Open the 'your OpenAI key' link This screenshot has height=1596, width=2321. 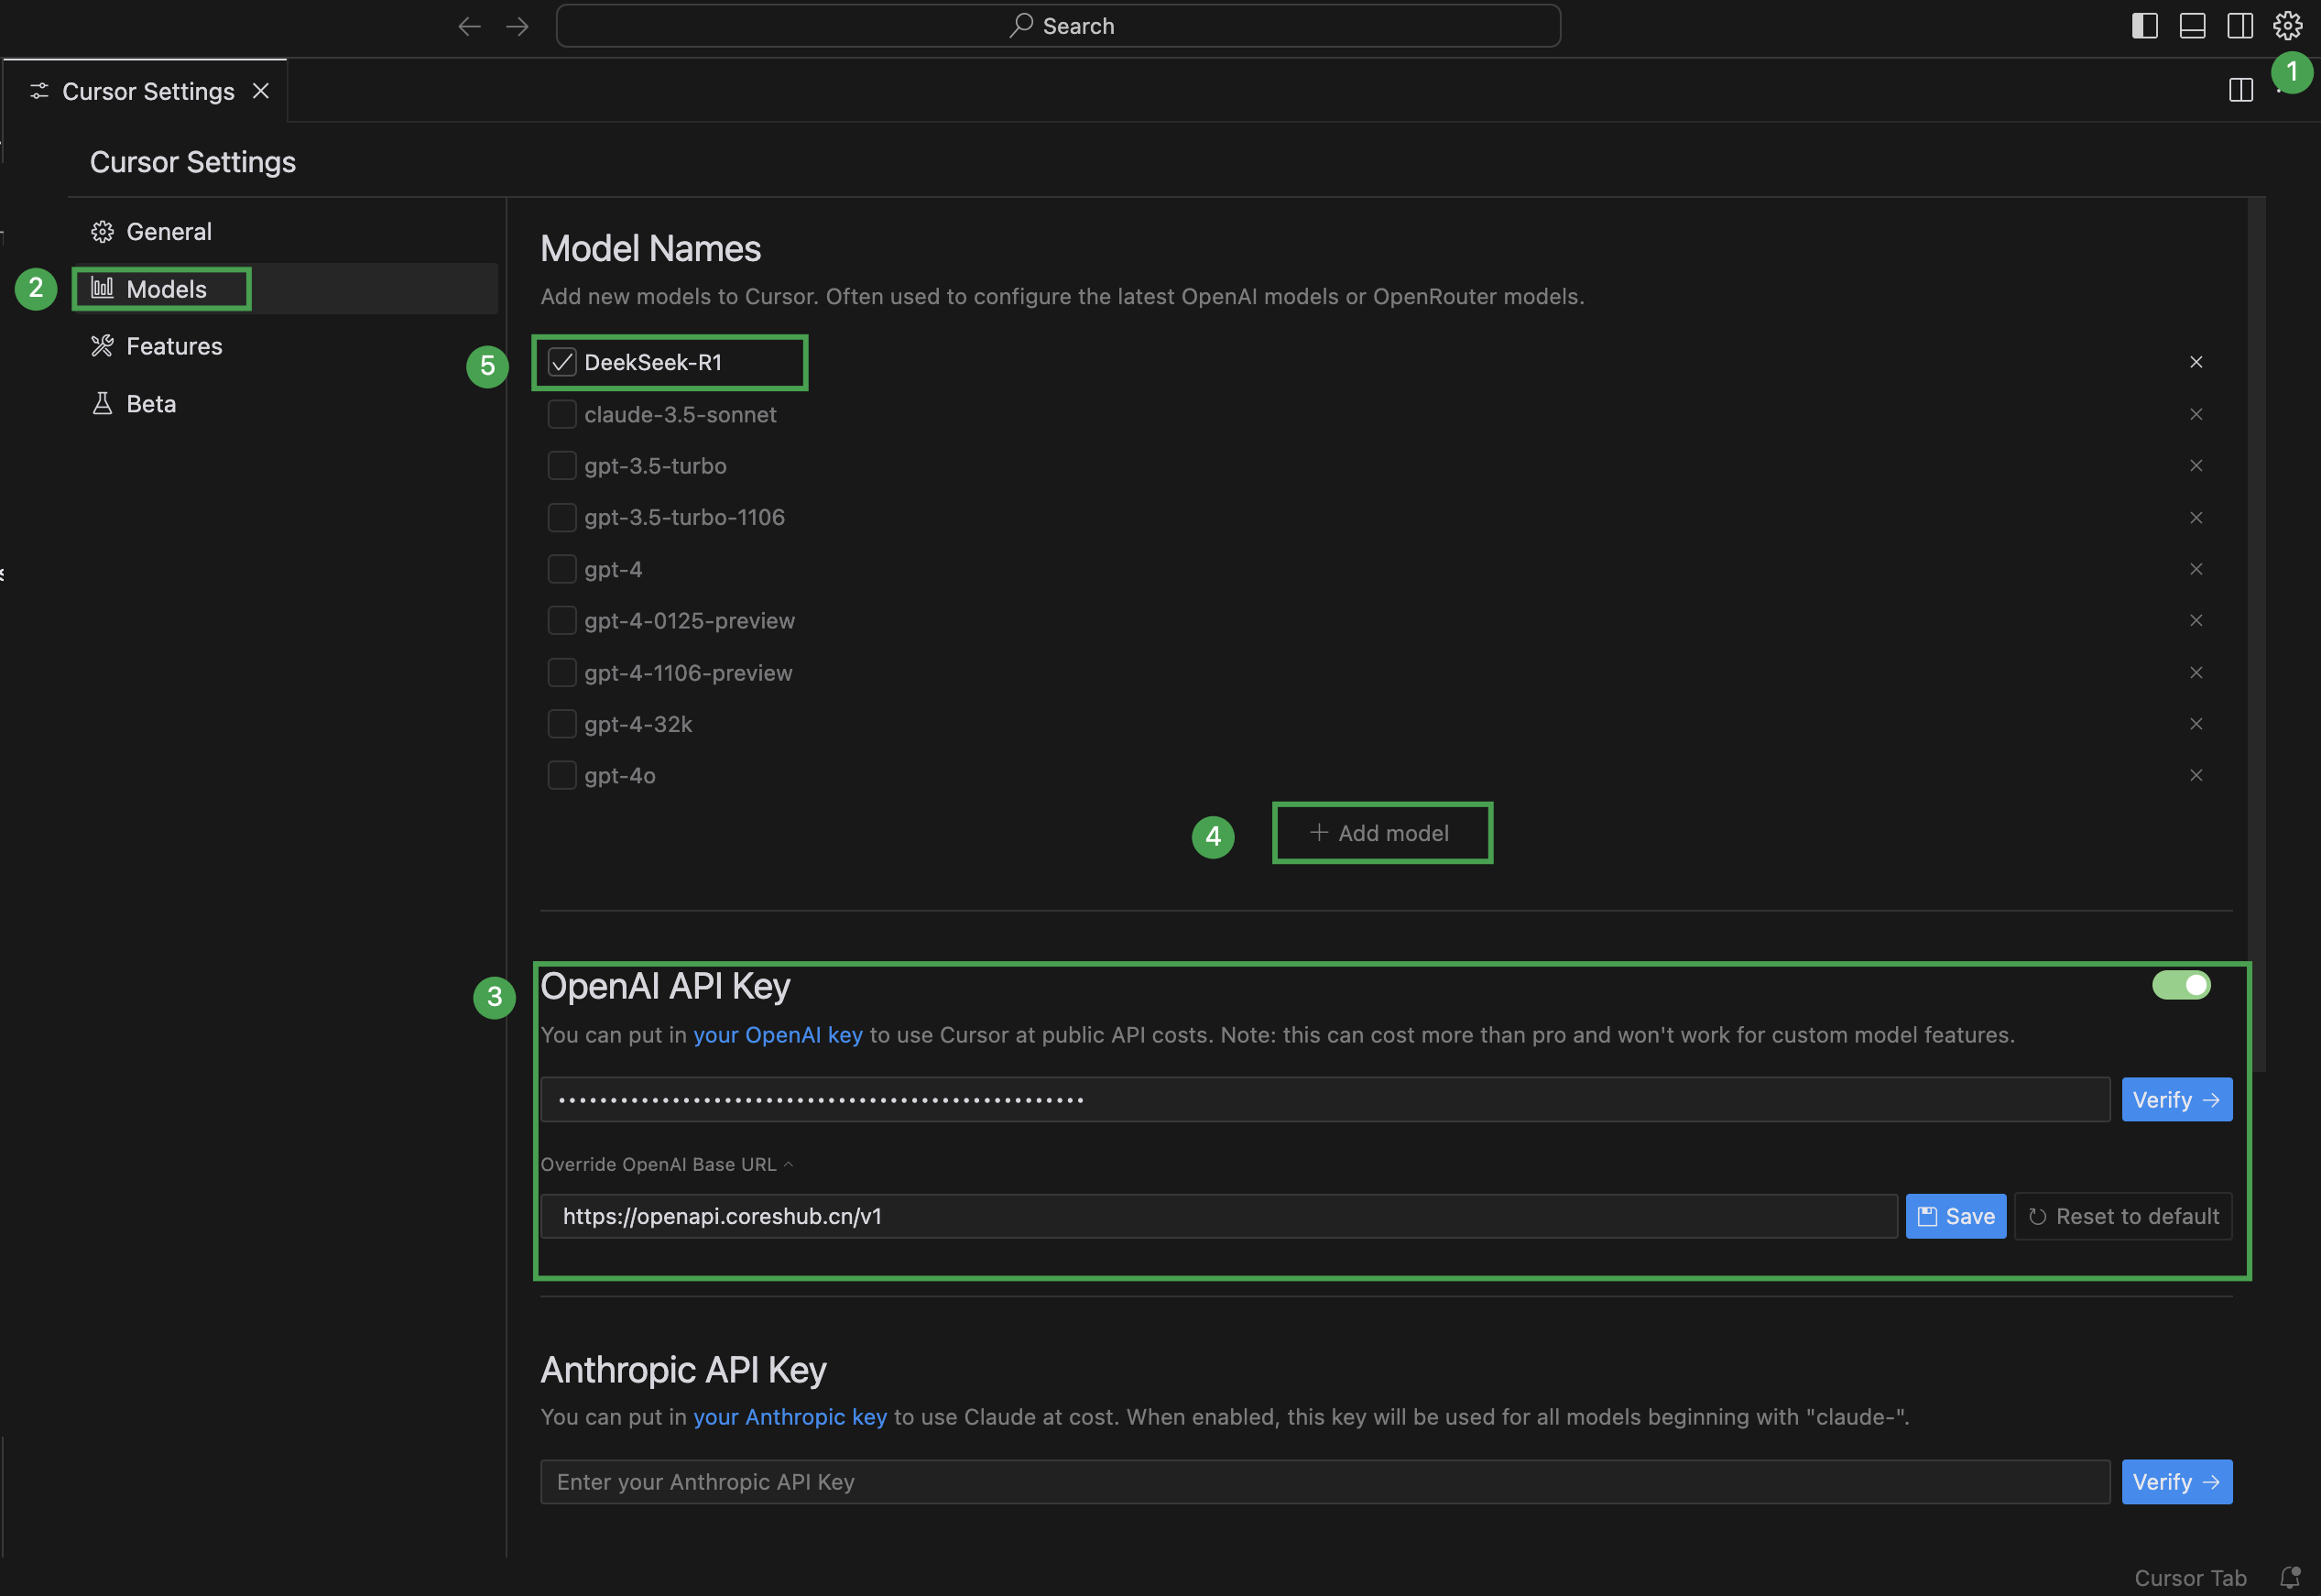[x=778, y=1035]
